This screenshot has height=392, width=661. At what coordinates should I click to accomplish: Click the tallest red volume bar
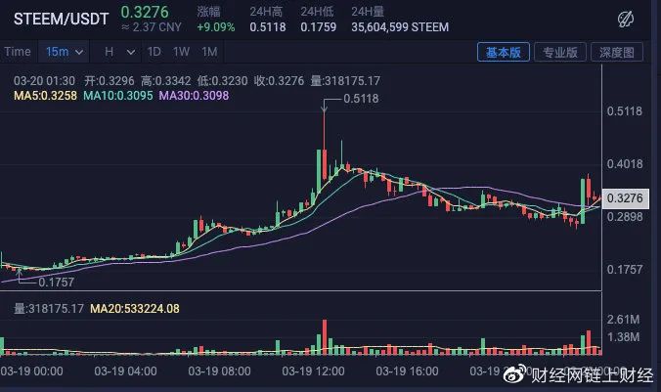coord(325,337)
